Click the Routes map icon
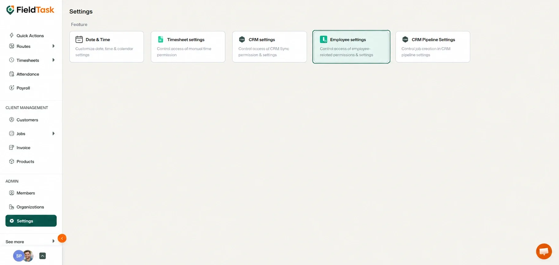The height and width of the screenshot is (265, 559). (x=12, y=46)
